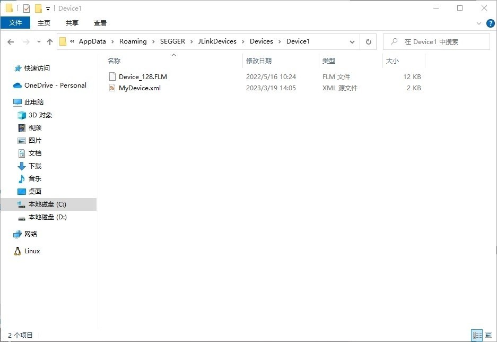497x342 pixels.
Task: Open the 共享 ribbon tab
Action: tap(72, 23)
